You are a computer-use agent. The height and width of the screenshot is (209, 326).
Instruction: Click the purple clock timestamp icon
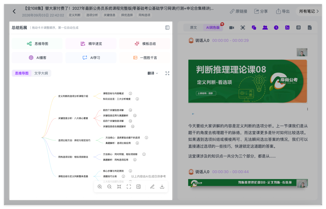pos(276,28)
